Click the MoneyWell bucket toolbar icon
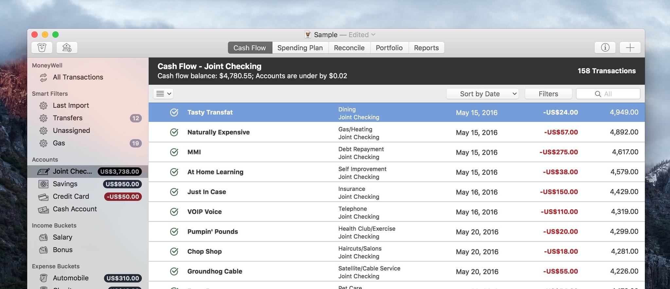 (x=42, y=48)
